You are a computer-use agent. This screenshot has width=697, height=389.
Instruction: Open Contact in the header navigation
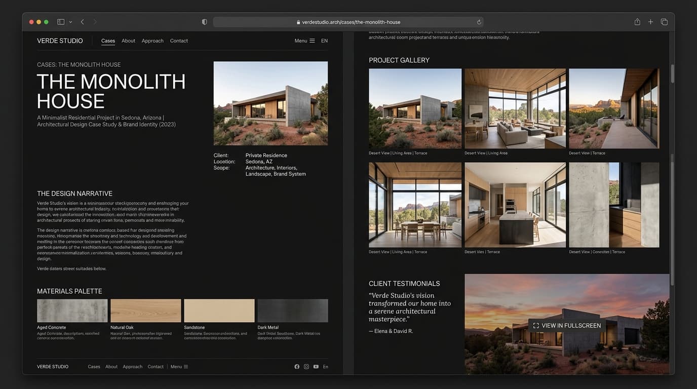tap(179, 41)
